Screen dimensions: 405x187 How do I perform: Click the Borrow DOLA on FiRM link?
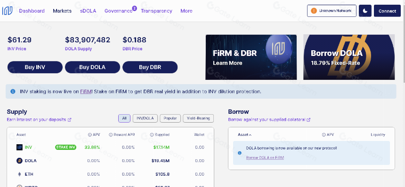(x=265, y=157)
